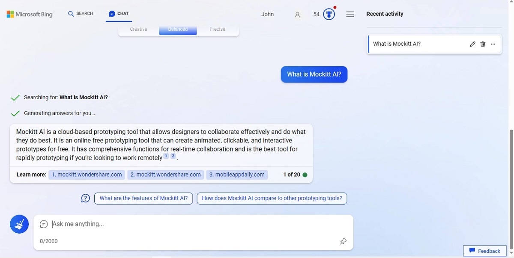Open the '1. mockitt.wondershare.com' source link
This screenshot has height=258, width=514.
(x=87, y=175)
